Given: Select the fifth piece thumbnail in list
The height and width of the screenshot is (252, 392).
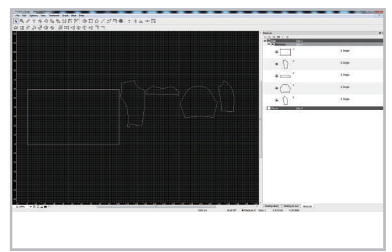Looking at the screenshot, I should pos(285,100).
